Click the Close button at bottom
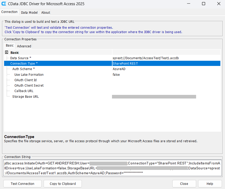The width and height of the screenshot is (225, 189). pos(184,184)
